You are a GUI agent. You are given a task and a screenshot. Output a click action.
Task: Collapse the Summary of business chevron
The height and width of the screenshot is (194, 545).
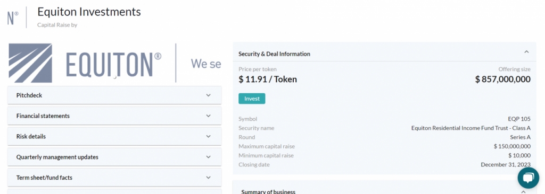pyautogui.click(x=524, y=191)
